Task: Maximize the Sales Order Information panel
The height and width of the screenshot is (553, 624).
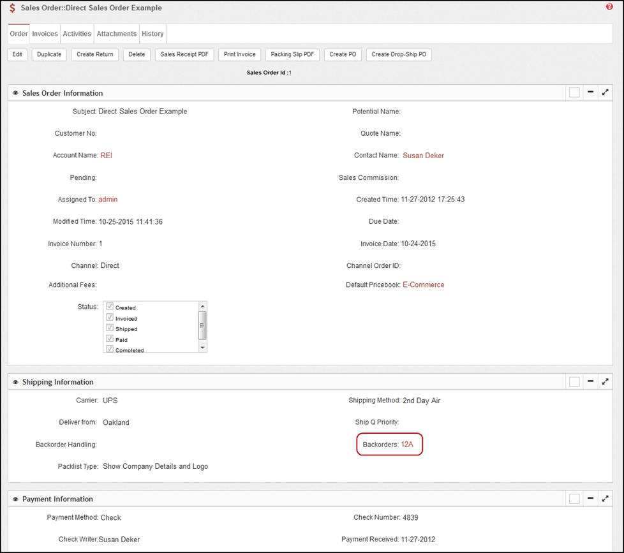Action: (605, 92)
